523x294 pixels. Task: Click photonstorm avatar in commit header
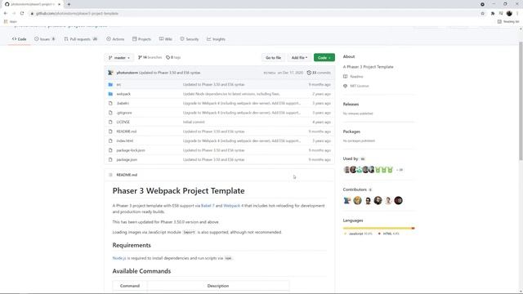click(110, 73)
